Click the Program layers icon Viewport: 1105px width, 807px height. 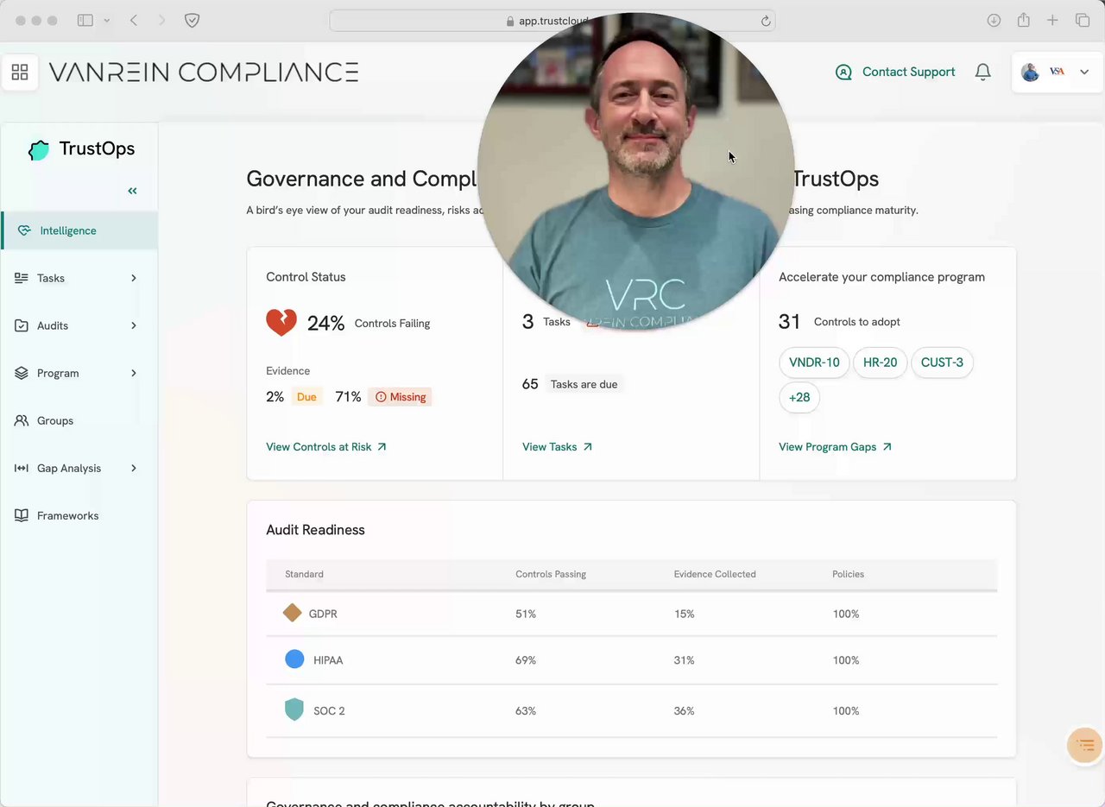click(22, 373)
